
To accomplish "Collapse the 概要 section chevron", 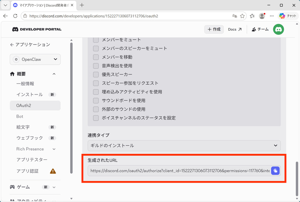I will [x=54, y=74].
